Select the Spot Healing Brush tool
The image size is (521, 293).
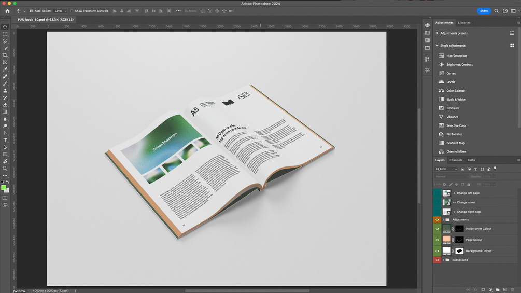coord(5,76)
